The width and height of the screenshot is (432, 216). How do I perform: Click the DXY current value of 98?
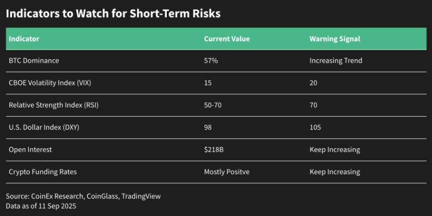click(208, 127)
